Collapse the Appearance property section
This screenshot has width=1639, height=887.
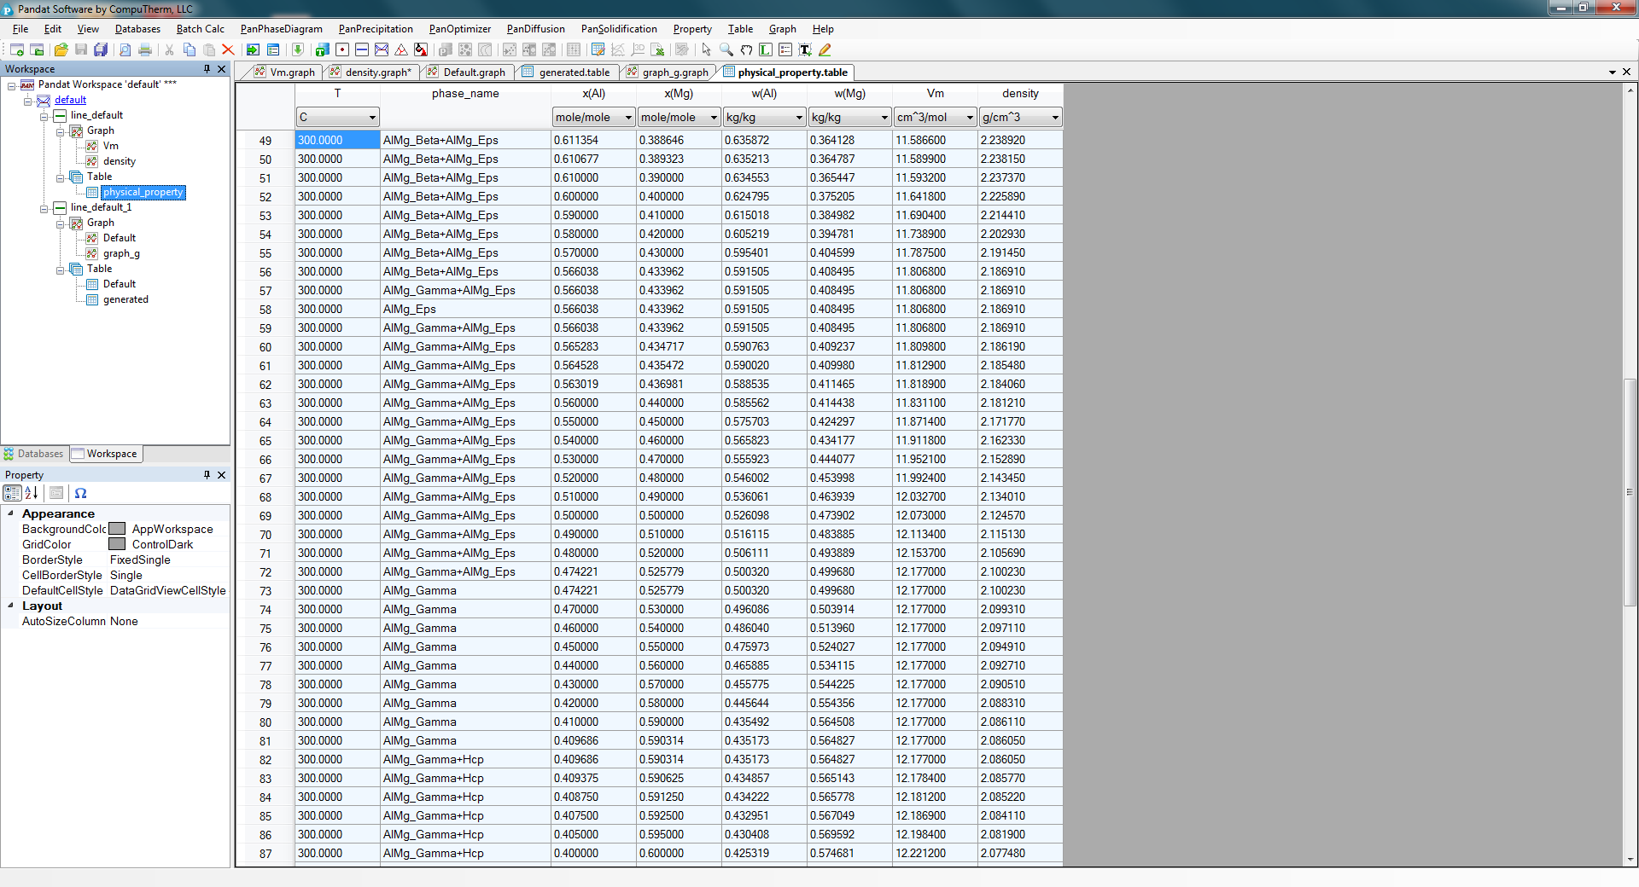[x=10, y=513]
